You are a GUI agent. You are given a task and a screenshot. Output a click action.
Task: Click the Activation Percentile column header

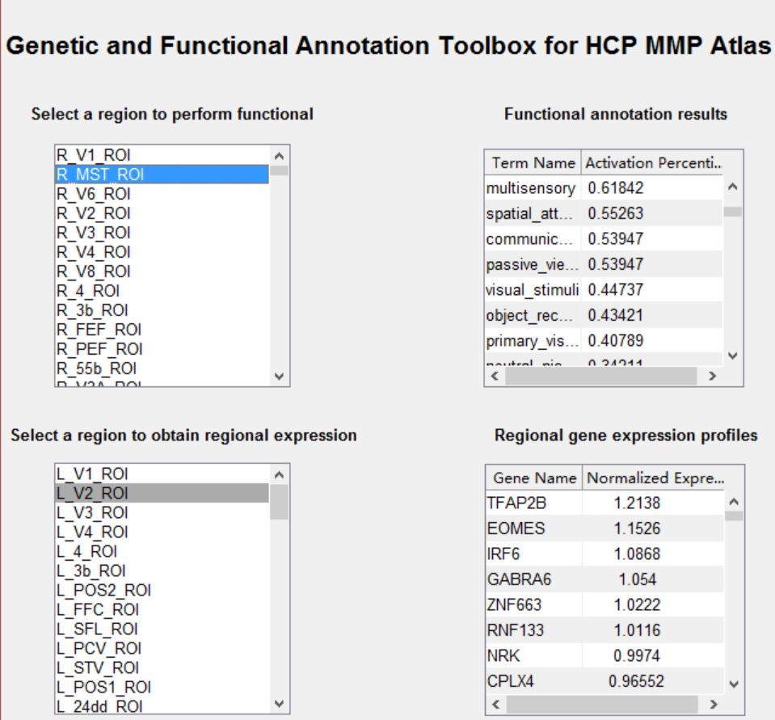coord(651,163)
